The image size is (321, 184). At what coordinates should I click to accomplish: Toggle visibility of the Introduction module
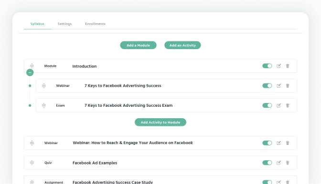click(267, 66)
